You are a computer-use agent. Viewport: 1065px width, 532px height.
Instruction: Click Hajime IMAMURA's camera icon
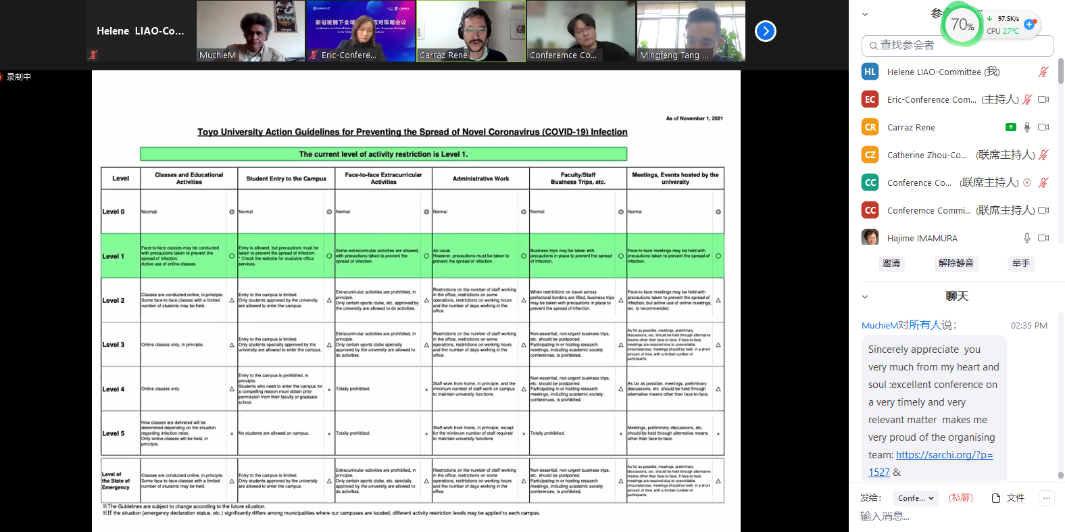1043,238
